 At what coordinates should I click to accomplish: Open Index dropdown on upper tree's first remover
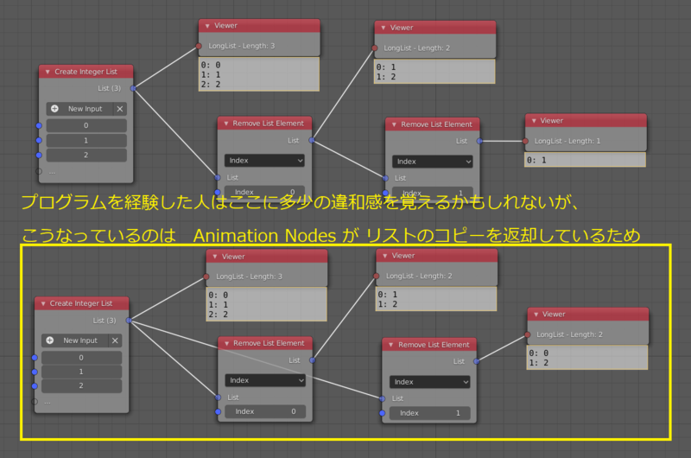click(x=264, y=161)
